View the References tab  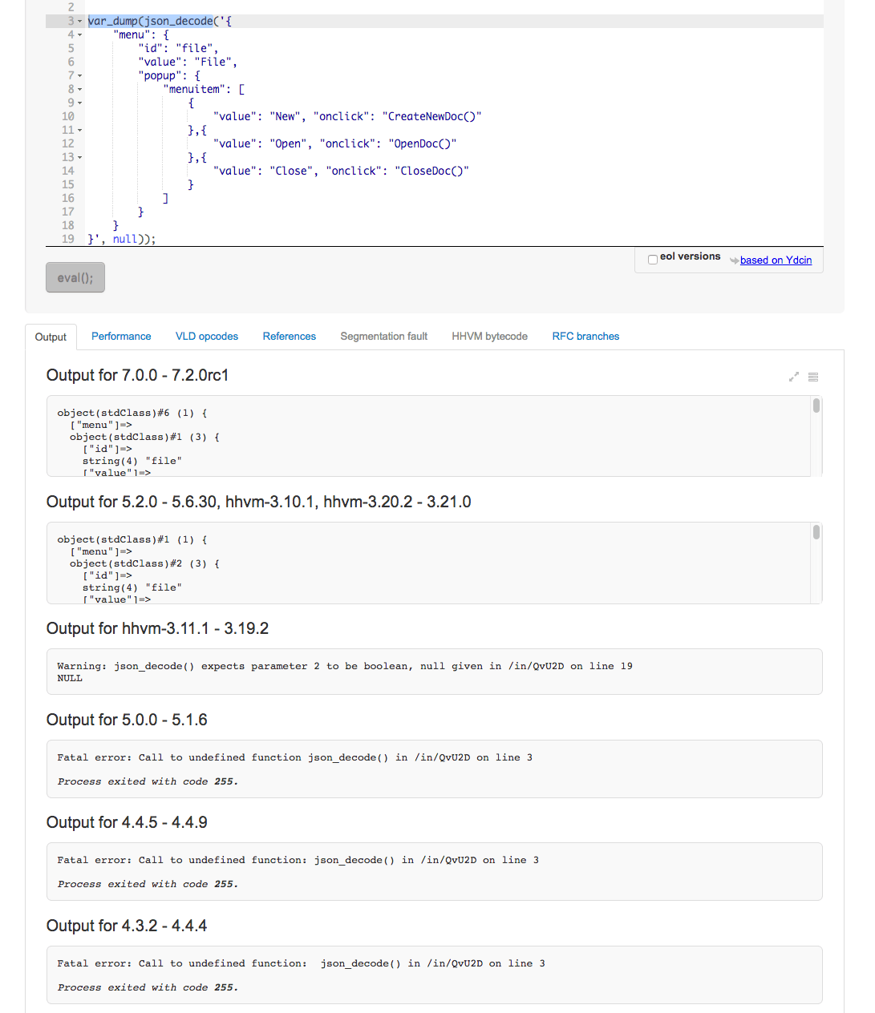point(289,336)
